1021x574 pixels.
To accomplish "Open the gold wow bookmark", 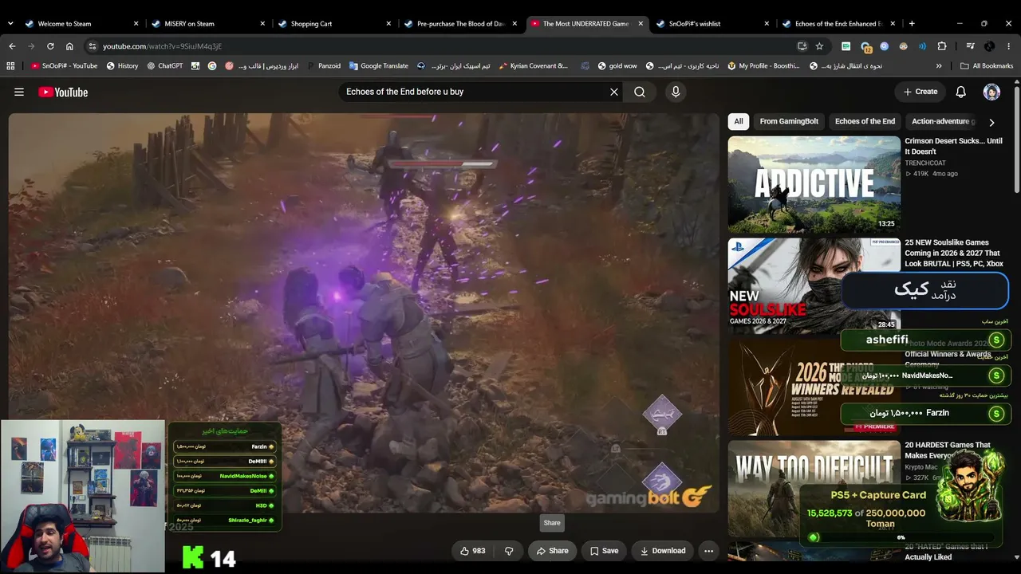I will (616, 66).
